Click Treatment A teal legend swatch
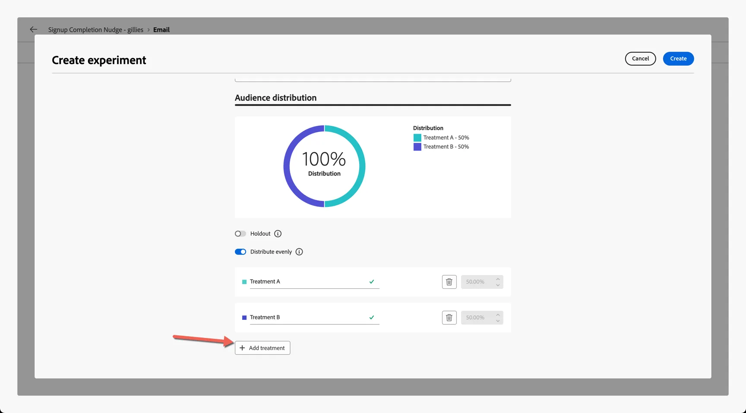746x413 pixels. pyautogui.click(x=417, y=138)
